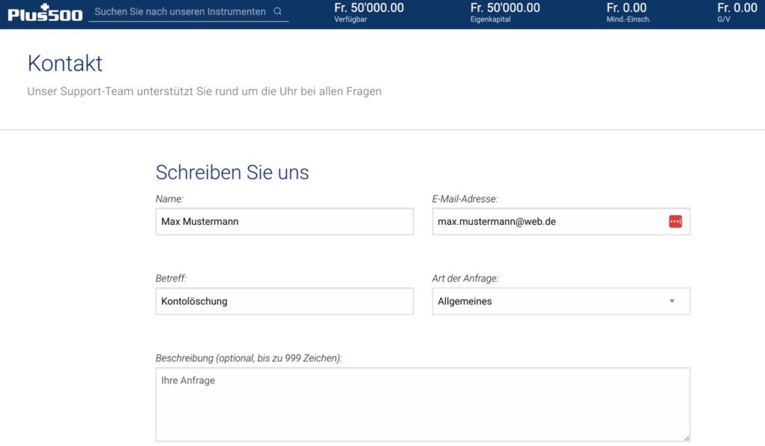
Task: Click the support team subtitle text
Action: 205,91
